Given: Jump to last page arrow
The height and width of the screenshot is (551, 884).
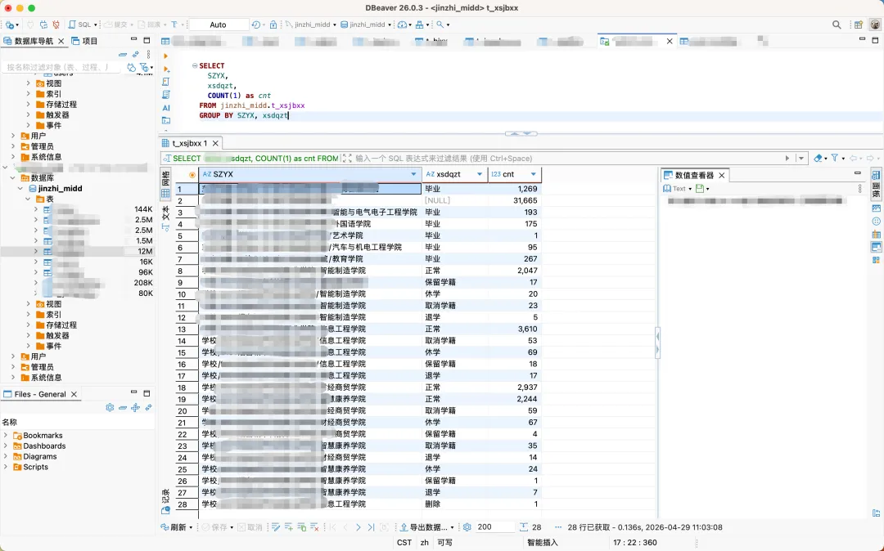Looking at the screenshot, I should click(x=371, y=527).
